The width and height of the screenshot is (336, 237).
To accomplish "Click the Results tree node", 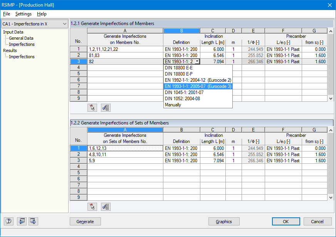I will 10,50.
